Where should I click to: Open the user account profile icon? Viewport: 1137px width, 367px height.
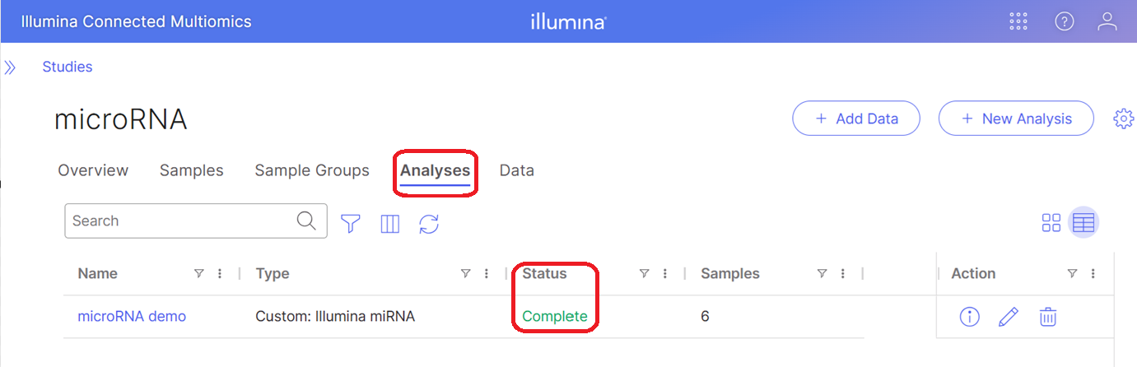1107,22
